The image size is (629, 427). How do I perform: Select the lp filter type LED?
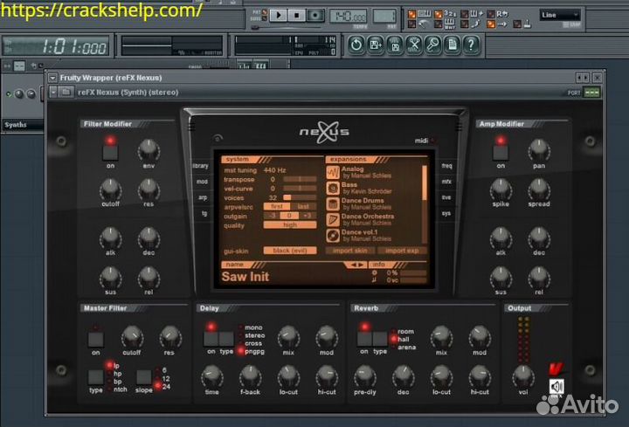tap(109, 366)
